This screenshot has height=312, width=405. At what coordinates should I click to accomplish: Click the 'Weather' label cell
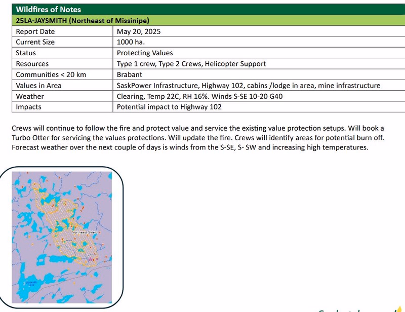coord(62,96)
